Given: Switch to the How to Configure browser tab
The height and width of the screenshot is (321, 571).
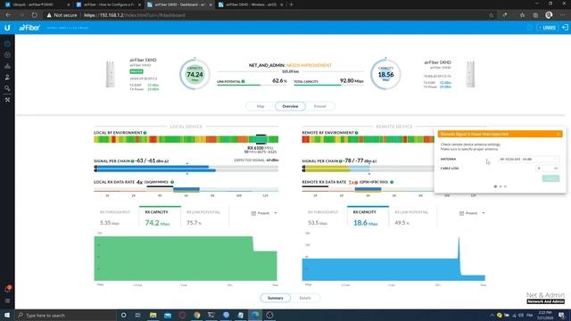Looking at the screenshot, I should pyautogui.click(x=108, y=4).
